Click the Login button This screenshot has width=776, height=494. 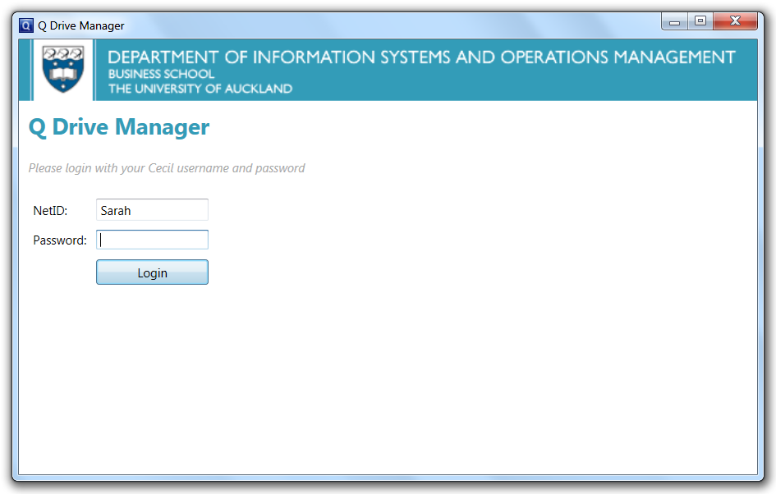(x=152, y=272)
